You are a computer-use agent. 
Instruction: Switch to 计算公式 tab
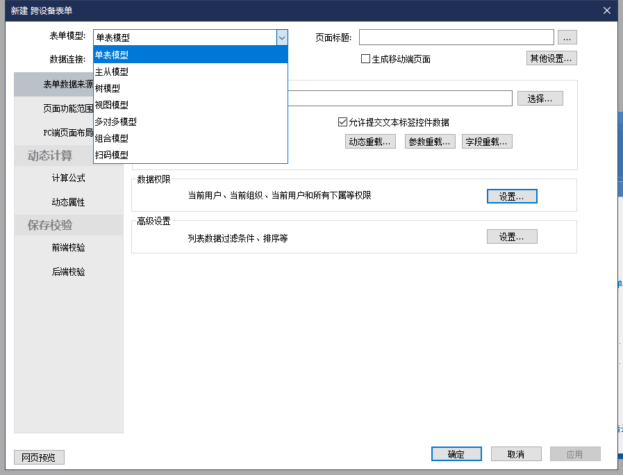click(68, 178)
